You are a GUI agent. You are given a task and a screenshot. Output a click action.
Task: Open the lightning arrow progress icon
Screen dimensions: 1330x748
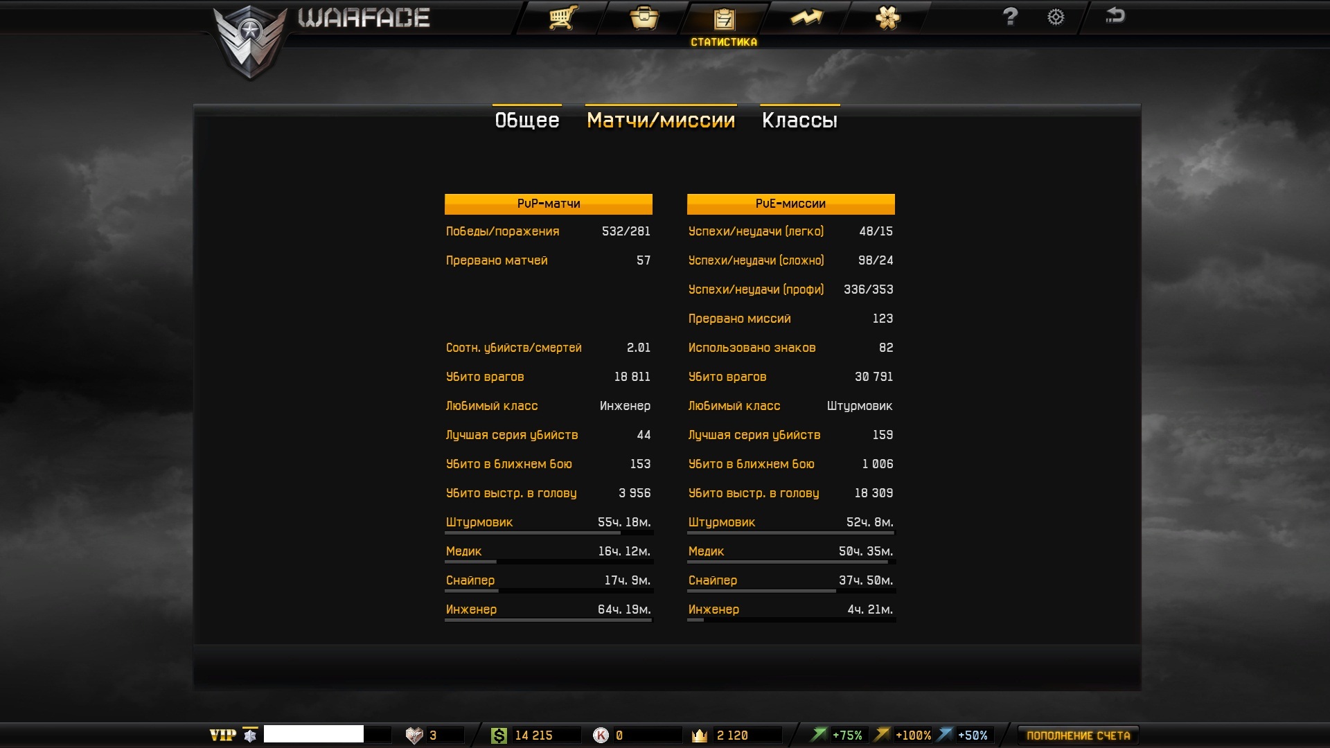pyautogui.click(x=806, y=17)
